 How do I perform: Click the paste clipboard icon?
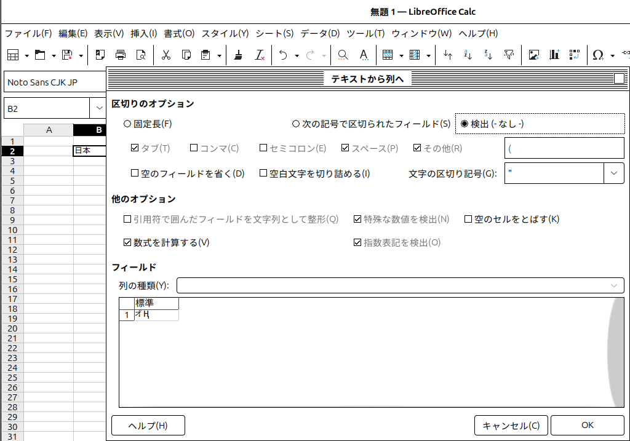click(205, 55)
